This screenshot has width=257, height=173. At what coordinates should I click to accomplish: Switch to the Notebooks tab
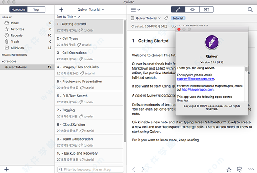click(18, 10)
